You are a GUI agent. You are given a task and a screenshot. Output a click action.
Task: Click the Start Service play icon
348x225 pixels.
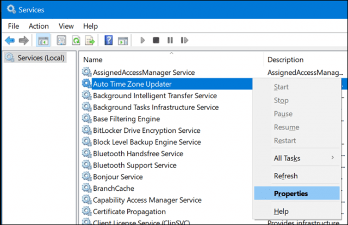[142, 40]
